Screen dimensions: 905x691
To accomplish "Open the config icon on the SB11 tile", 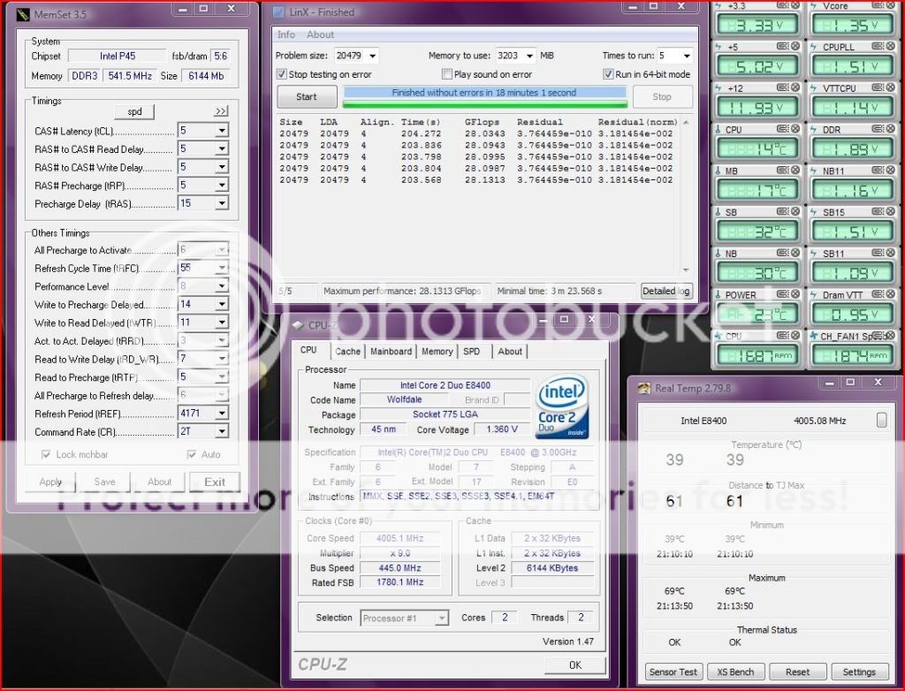I will coord(878,253).
